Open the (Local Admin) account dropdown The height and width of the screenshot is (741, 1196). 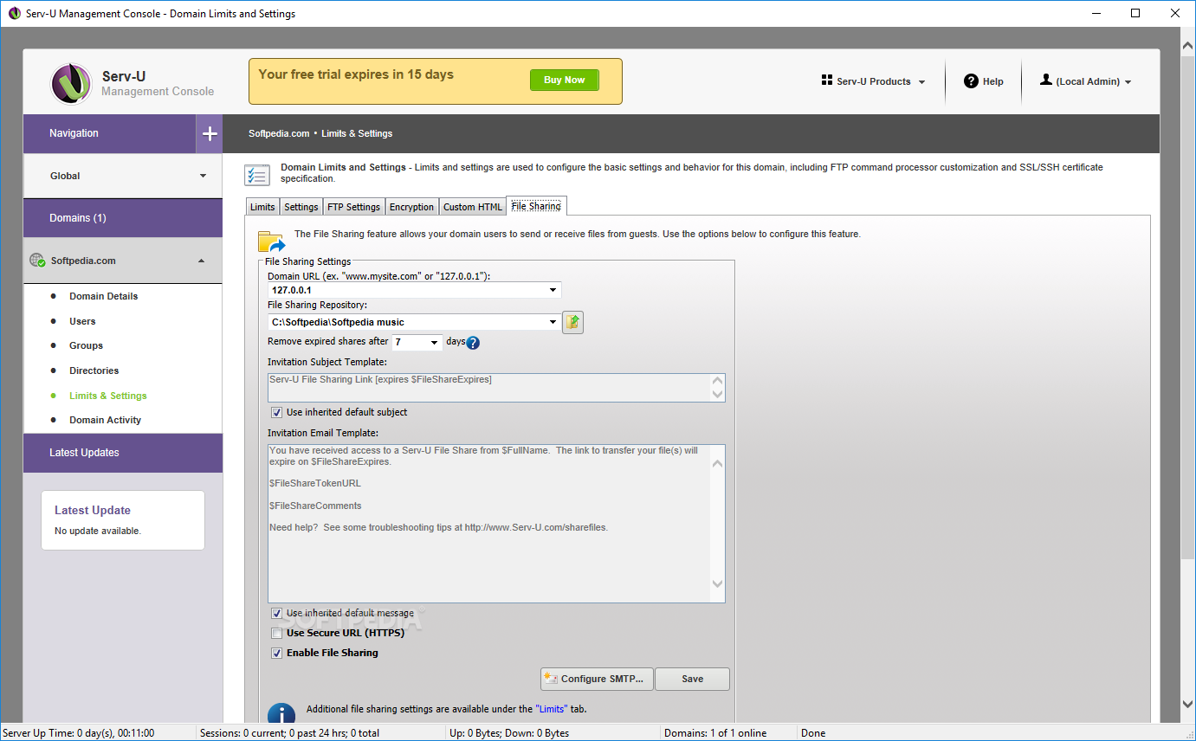[x=1086, y=81]
